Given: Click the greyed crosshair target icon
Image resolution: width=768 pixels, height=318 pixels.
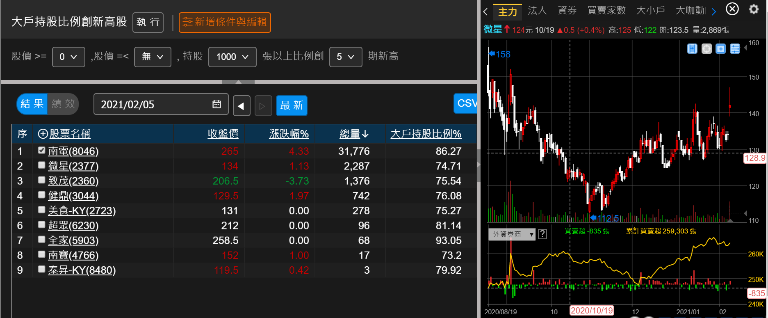Looking at the screenshot, I should click(706, 49).
